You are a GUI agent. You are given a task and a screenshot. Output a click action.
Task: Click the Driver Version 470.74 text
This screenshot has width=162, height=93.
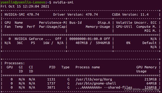pos(76,14)
